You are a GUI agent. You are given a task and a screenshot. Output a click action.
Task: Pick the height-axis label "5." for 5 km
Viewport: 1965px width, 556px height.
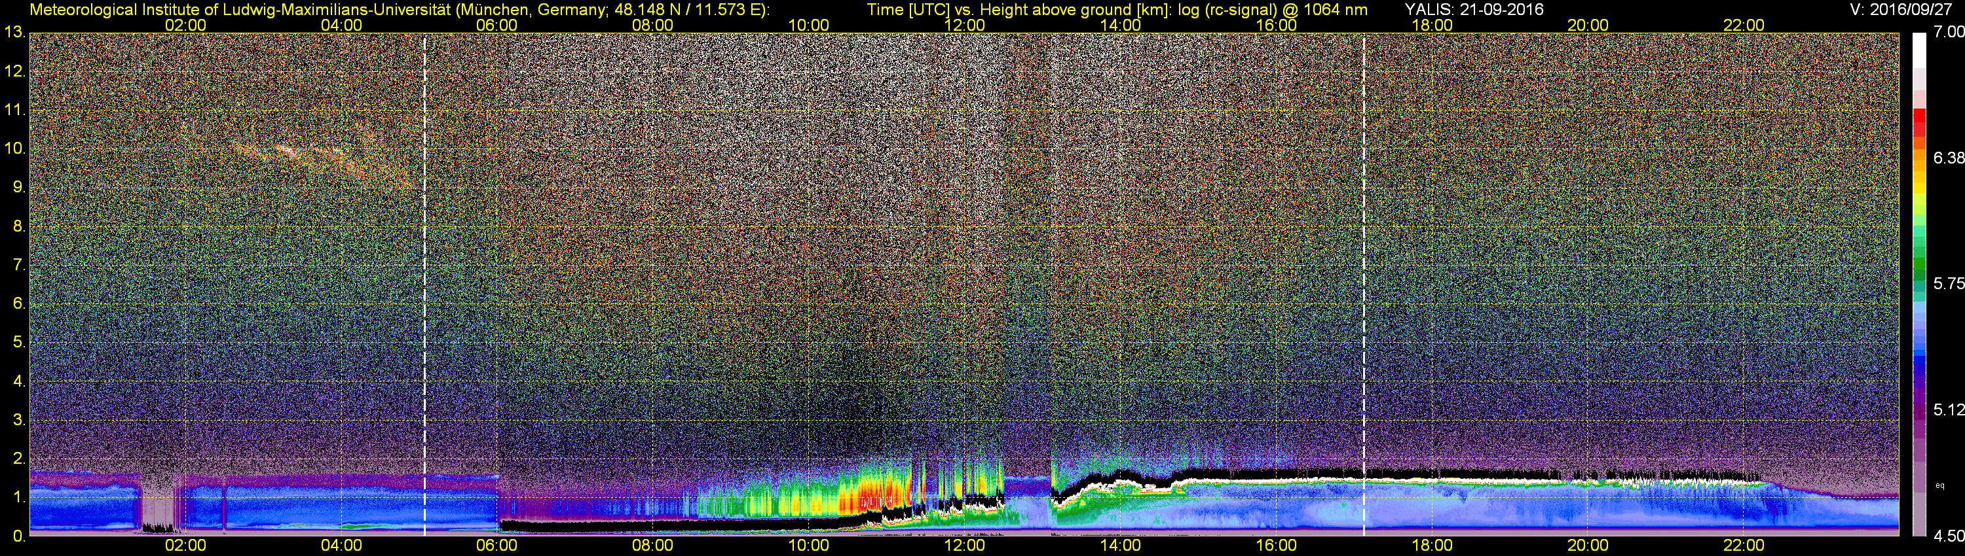tap(20, 342)
